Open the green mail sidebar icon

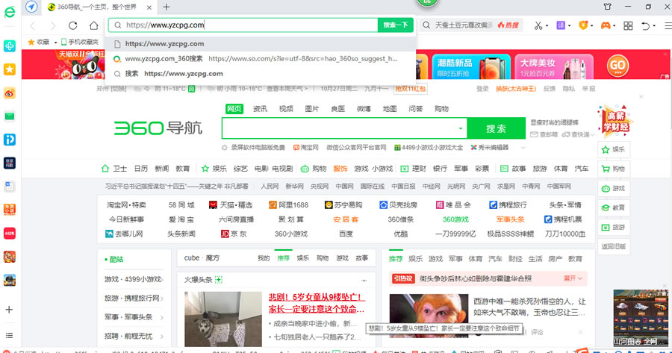point(10,116)
